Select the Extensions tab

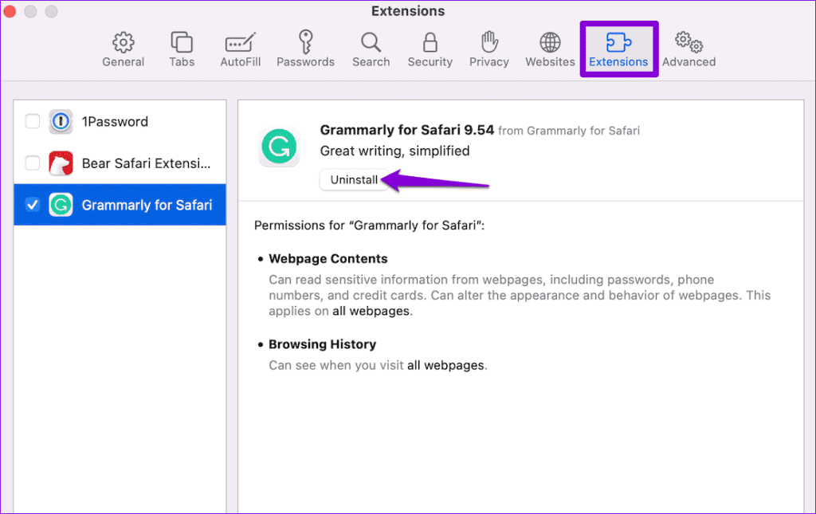618,49
